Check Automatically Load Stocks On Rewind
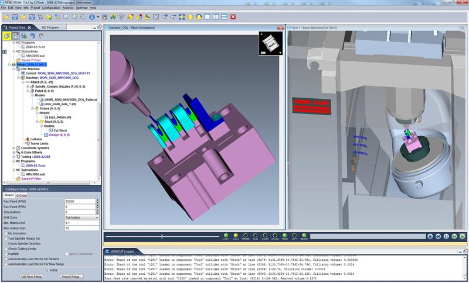This screenshot has width=469, height=283. 6,259
